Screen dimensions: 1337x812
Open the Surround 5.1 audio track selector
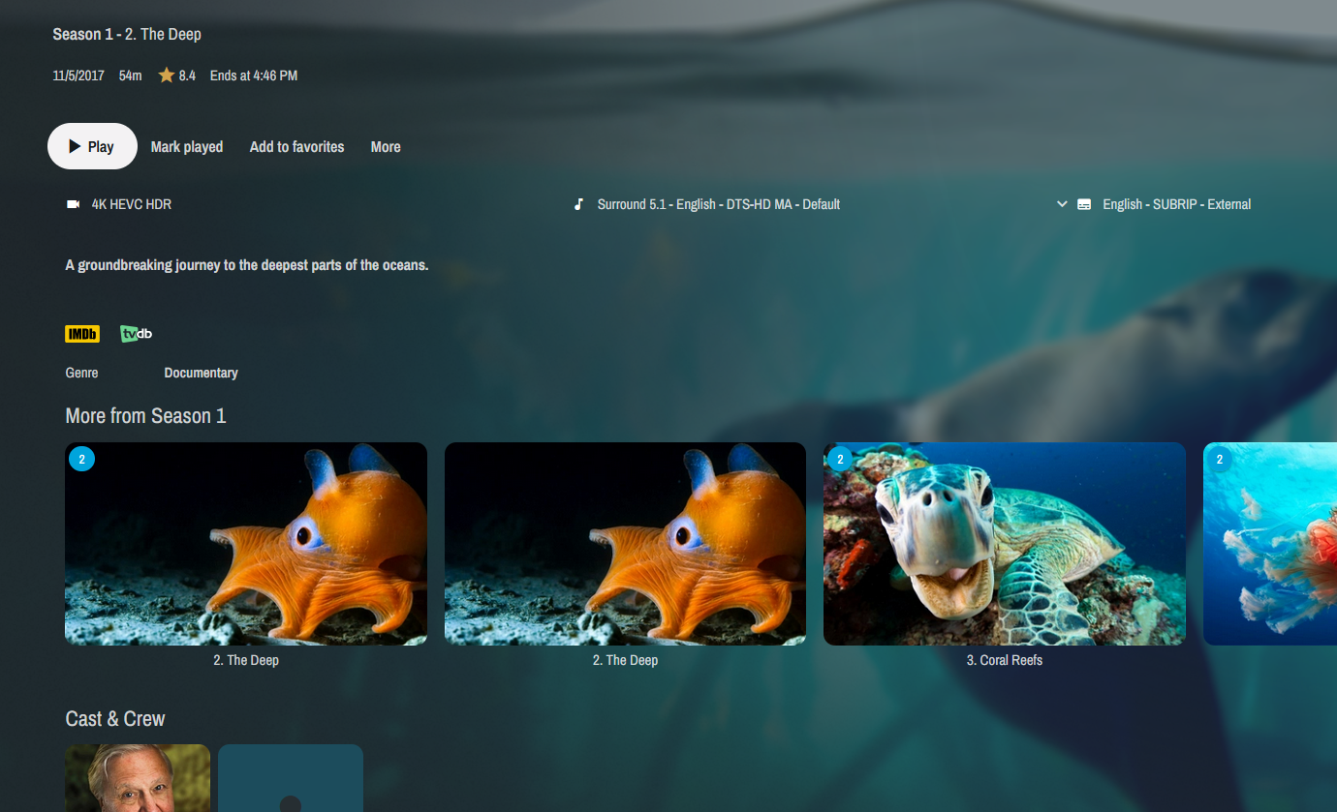718,204
